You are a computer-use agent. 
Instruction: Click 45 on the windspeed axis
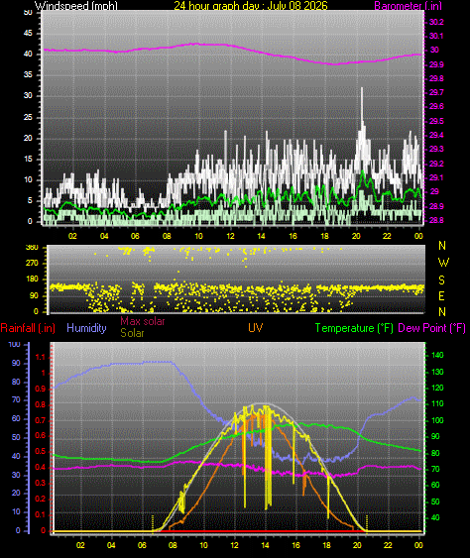tap(28, 33)
